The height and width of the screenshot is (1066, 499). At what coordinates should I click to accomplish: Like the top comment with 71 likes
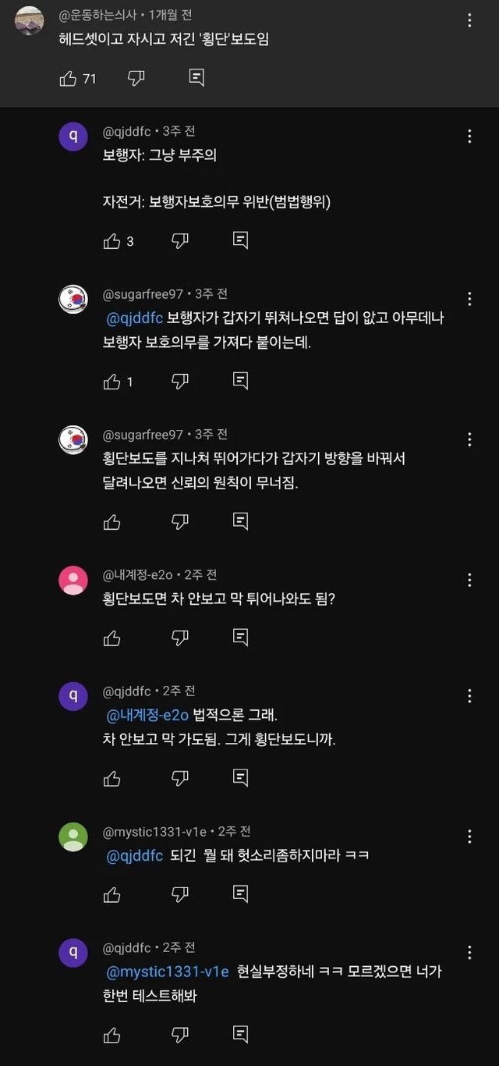pos(69,78)
